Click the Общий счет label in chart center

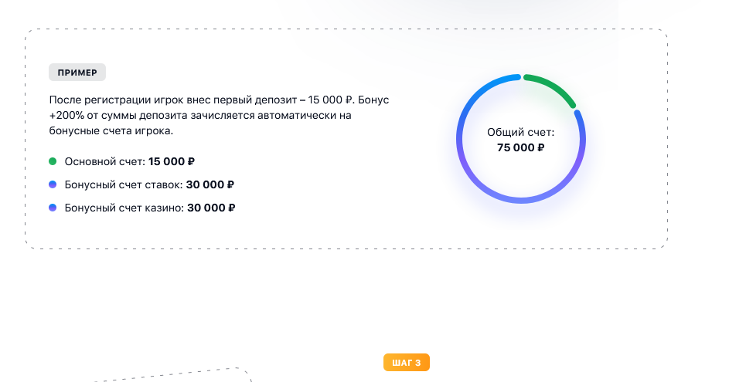point(521,132)
